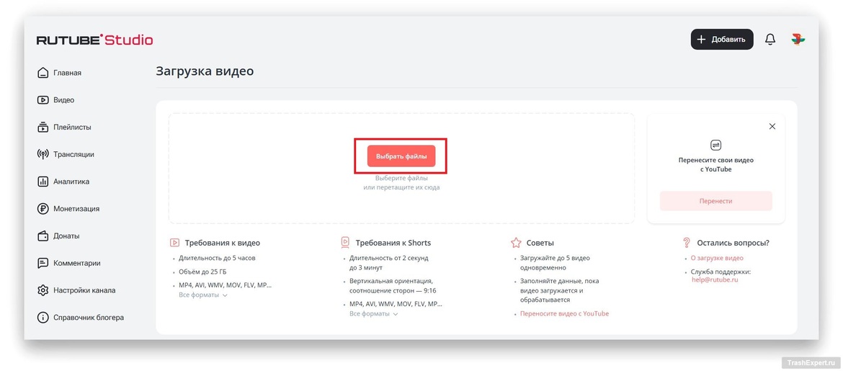Open the Настройки канала gear icon
The height and width of the screenshot is (371, 843).
(43, 290)
